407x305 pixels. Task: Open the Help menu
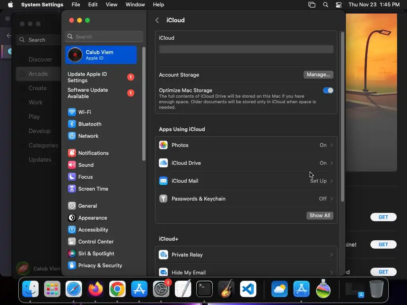[x=158, y=5]
